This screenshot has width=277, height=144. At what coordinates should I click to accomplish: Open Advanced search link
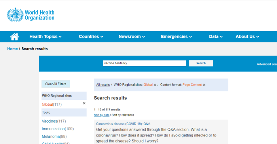point(267,64)
